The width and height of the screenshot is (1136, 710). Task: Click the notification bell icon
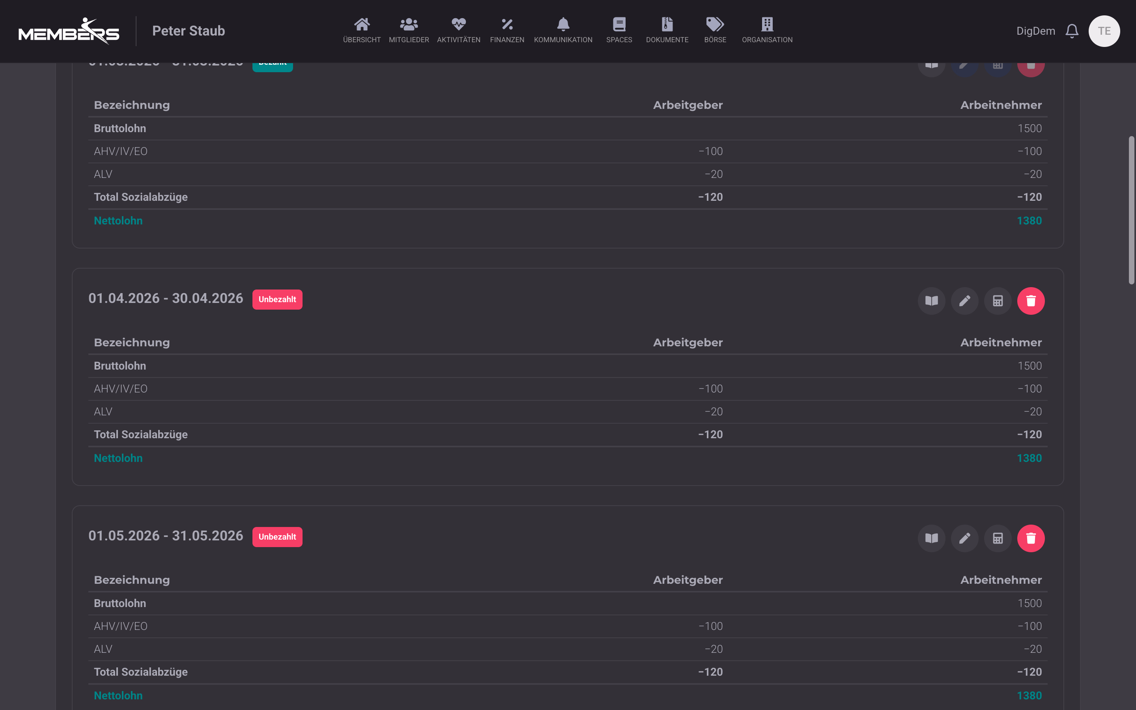click(1071, 31)
